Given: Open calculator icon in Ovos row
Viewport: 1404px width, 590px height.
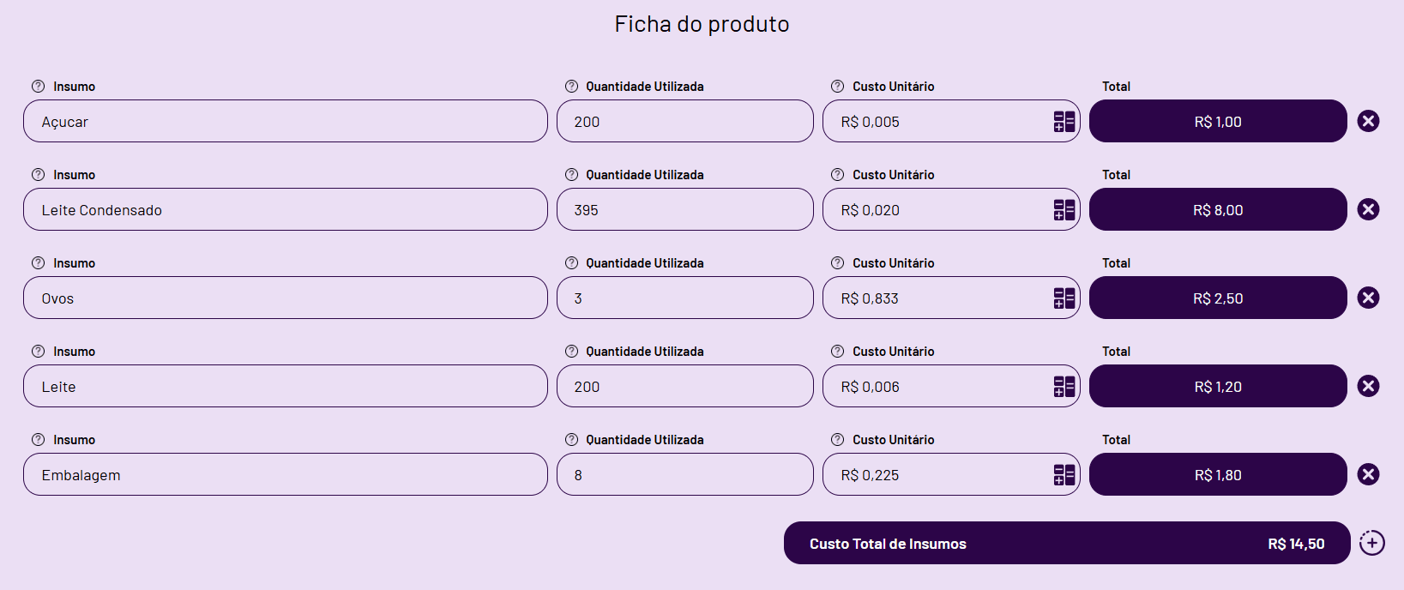Looking at the screenshot, I should (1064, 298).
